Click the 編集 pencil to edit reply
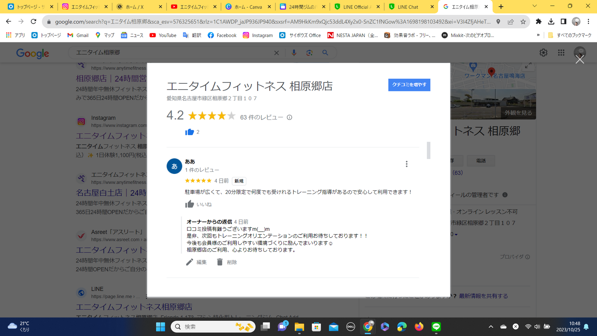 click(x=196, y=262)
